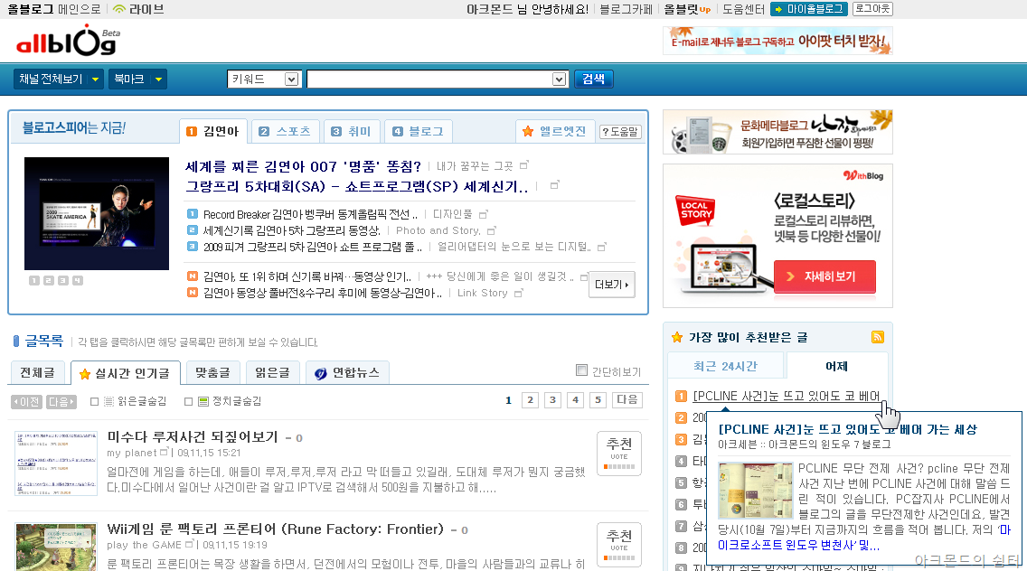1027x571 pixels.
Task: Go to page 2 of the list
Action: (x=530, y=400)
